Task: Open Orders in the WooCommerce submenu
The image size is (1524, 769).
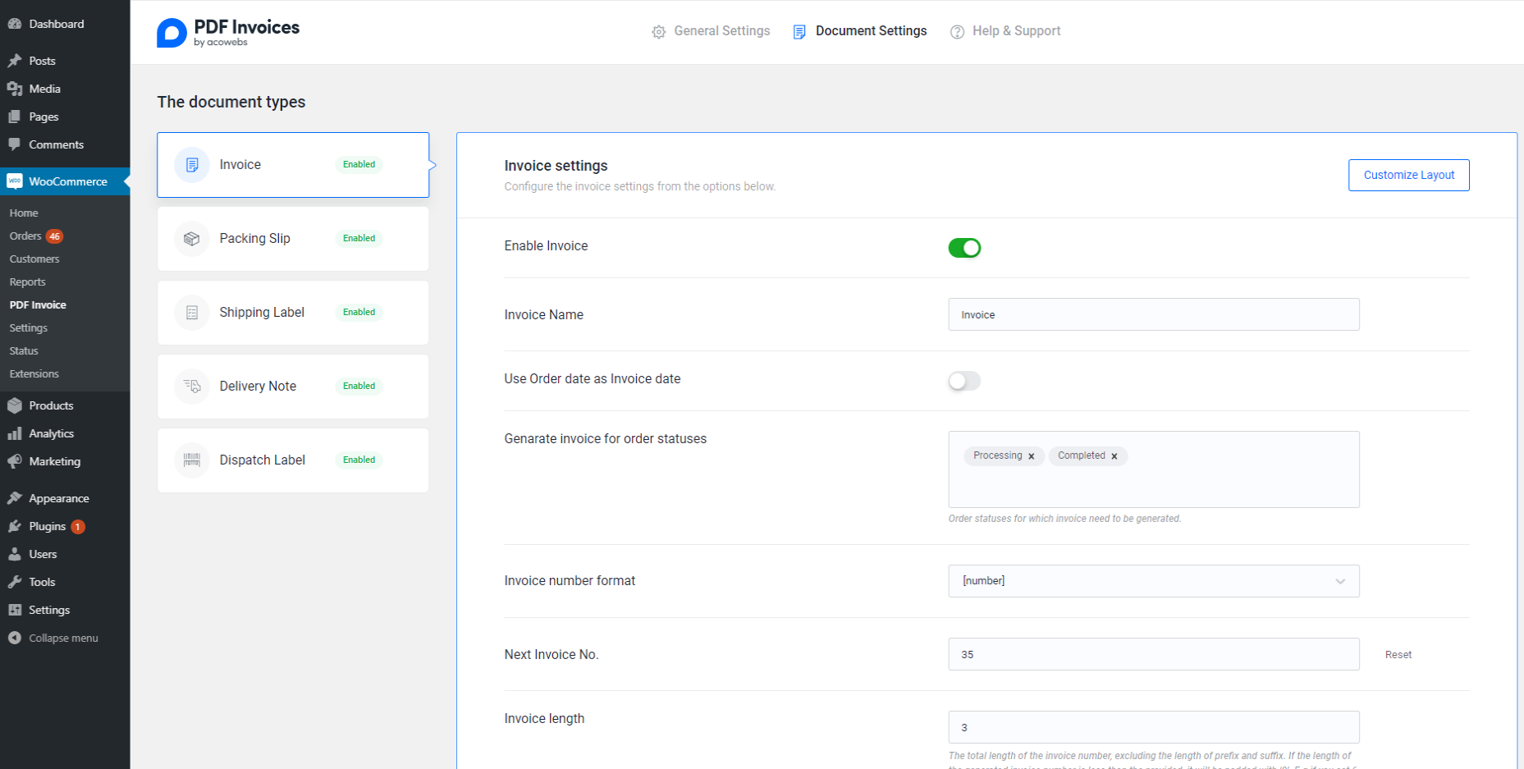Action: (25, 236)
